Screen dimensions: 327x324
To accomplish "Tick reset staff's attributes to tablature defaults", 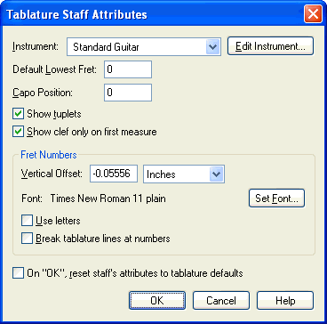I will pos(18,273).
